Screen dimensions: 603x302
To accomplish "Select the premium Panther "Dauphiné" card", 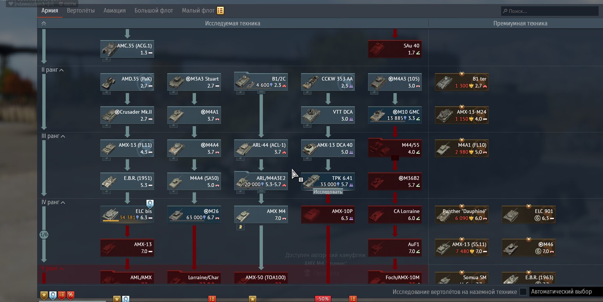I will 462,214.
